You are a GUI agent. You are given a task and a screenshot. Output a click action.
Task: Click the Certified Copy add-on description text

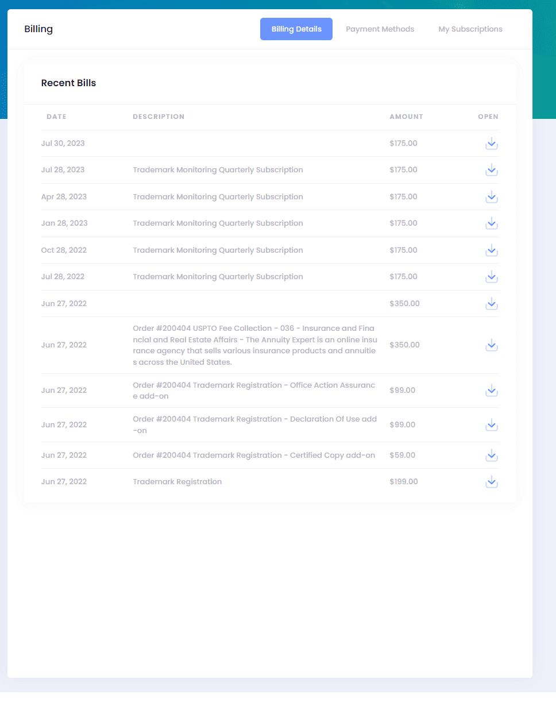pos(254,455)
